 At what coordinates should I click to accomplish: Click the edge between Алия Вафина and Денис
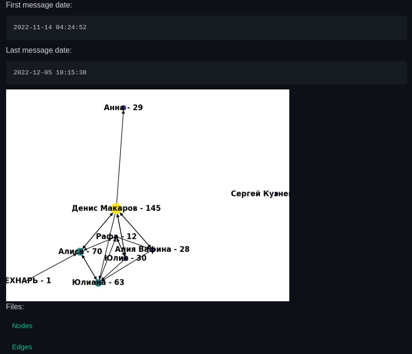pos(135,231)
